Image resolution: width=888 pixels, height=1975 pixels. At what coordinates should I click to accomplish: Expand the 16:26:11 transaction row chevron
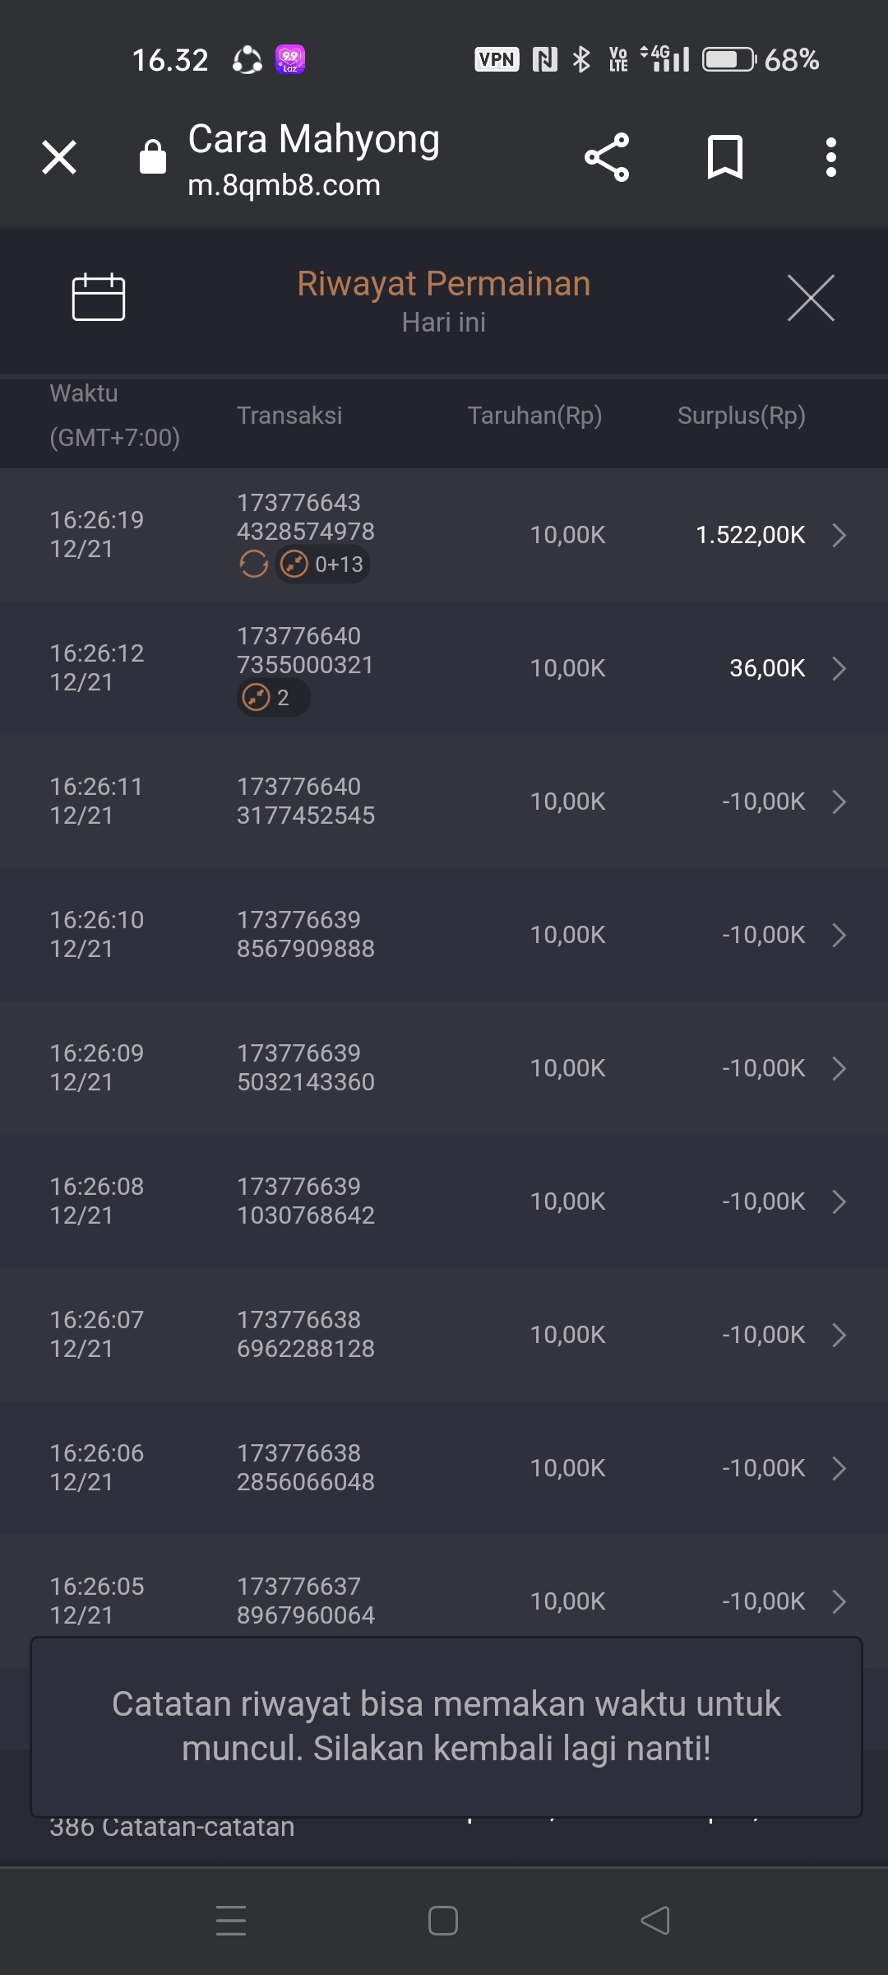[839, 802]
